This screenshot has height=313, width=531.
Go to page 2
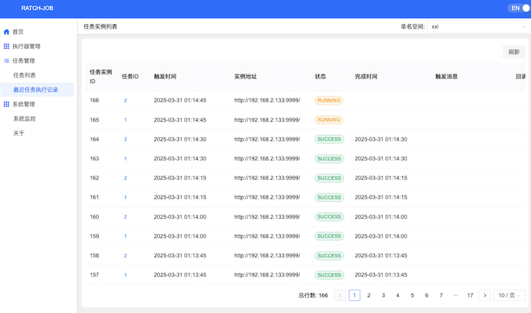369,295
